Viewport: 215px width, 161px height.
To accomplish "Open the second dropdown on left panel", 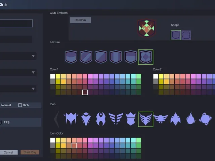I will (18, 72).
